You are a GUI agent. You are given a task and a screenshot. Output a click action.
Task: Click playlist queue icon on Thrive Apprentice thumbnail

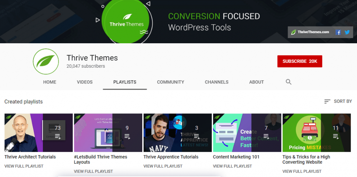pos(197,137)
